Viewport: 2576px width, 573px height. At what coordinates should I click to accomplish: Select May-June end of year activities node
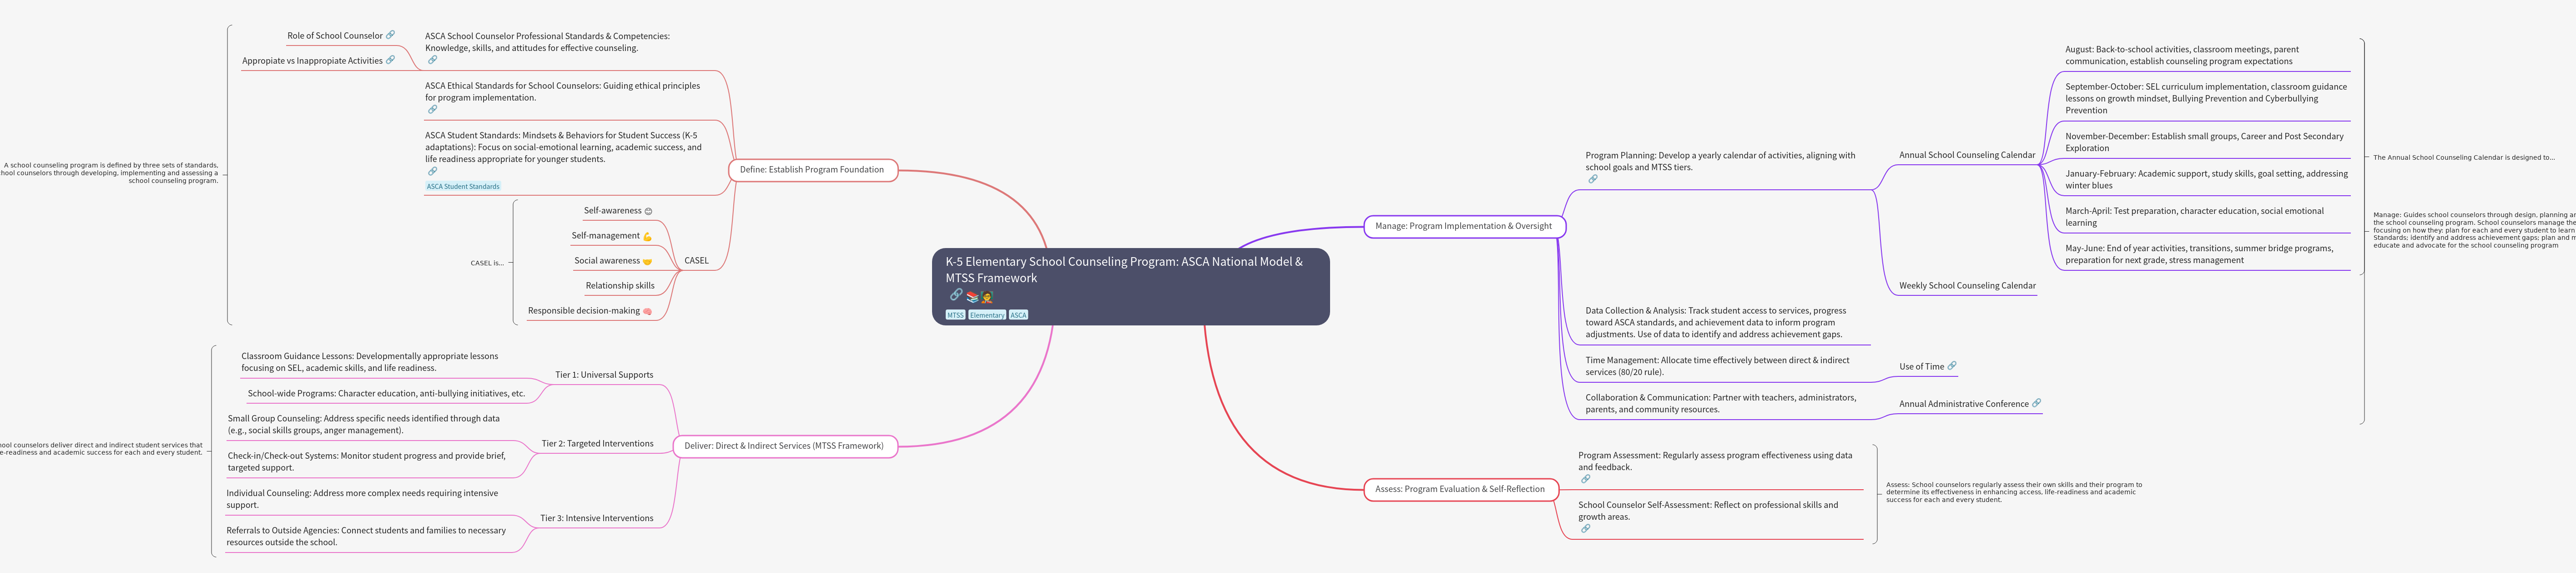click(x=2199, y=254)
